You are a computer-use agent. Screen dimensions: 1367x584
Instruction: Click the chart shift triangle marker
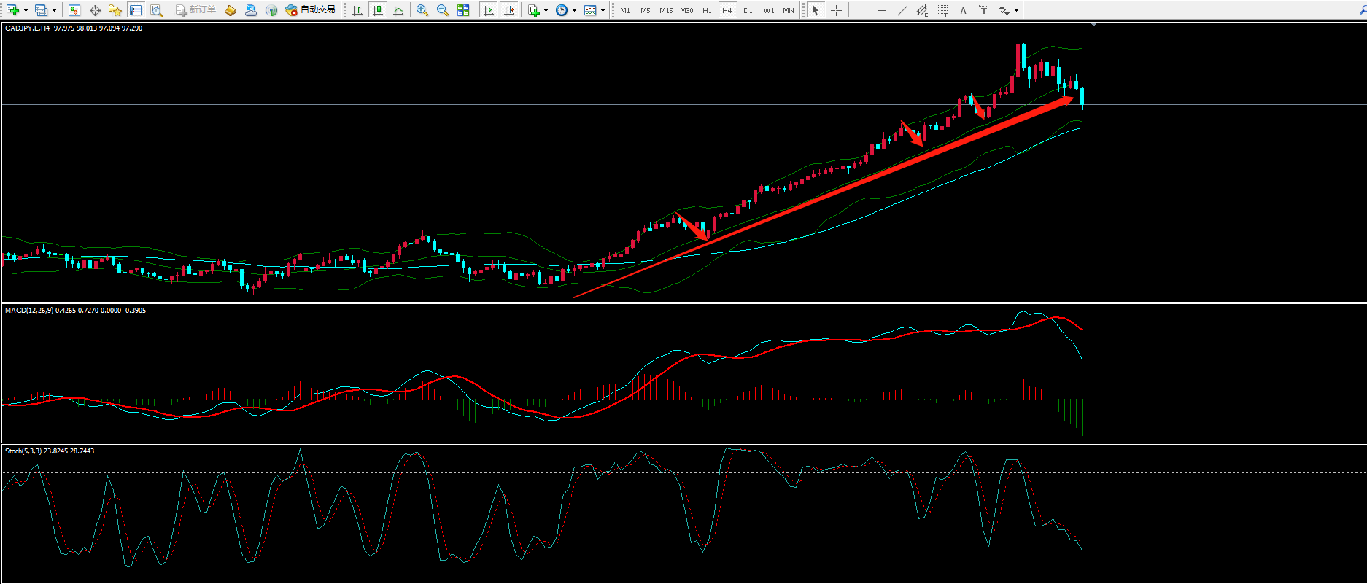click(x=1093, y=25)
